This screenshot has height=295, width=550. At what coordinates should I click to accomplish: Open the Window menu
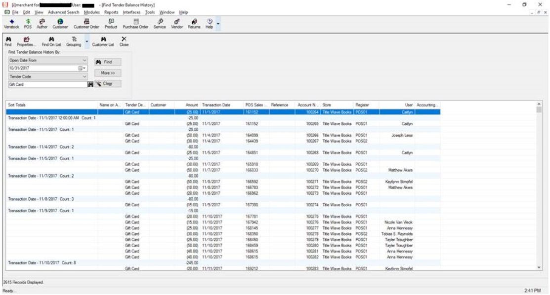167,12
